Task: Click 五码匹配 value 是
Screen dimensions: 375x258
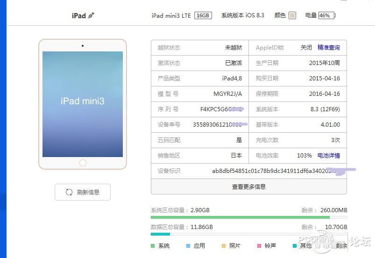Action: tap(239, 140)
